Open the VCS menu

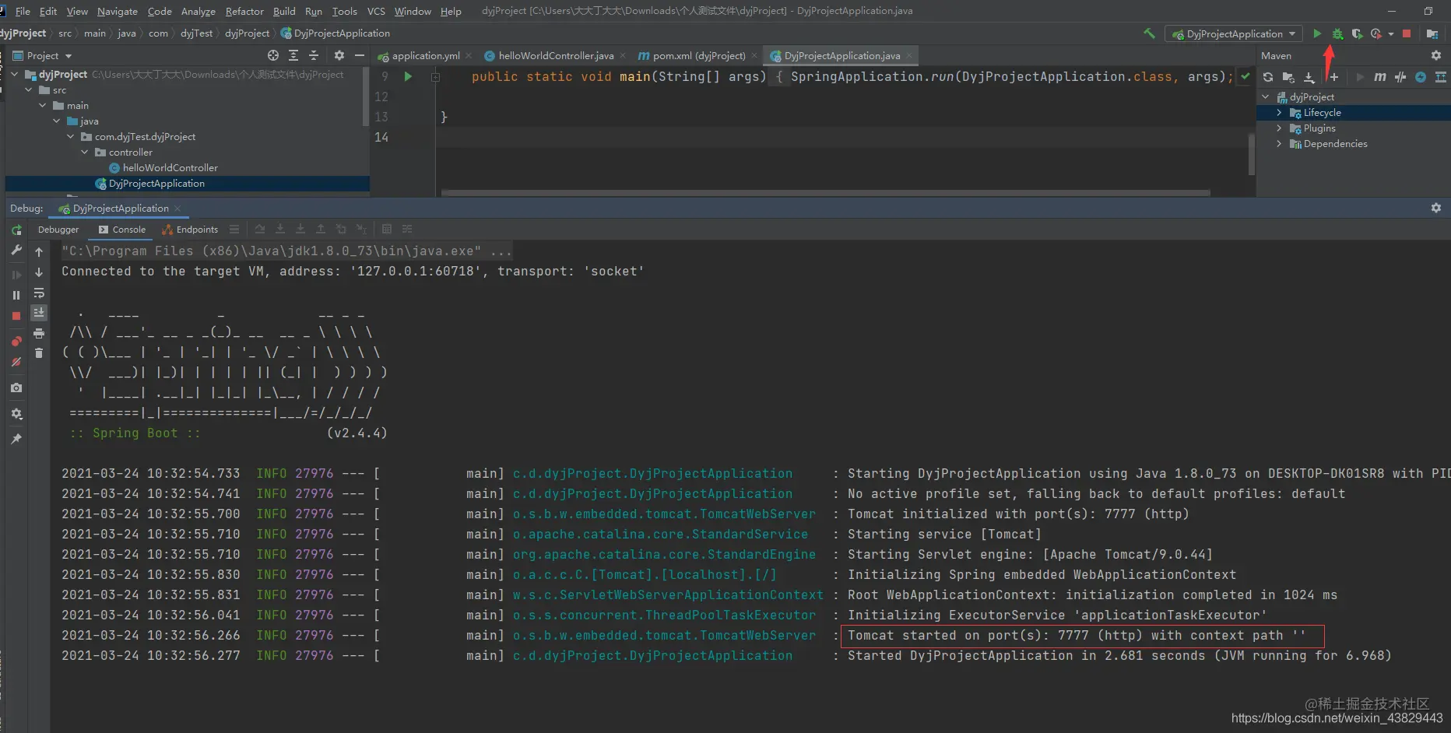coord(376,11)
